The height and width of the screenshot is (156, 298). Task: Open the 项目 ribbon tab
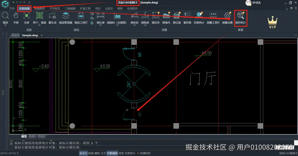pyautogui.click(x=98, y=9)
